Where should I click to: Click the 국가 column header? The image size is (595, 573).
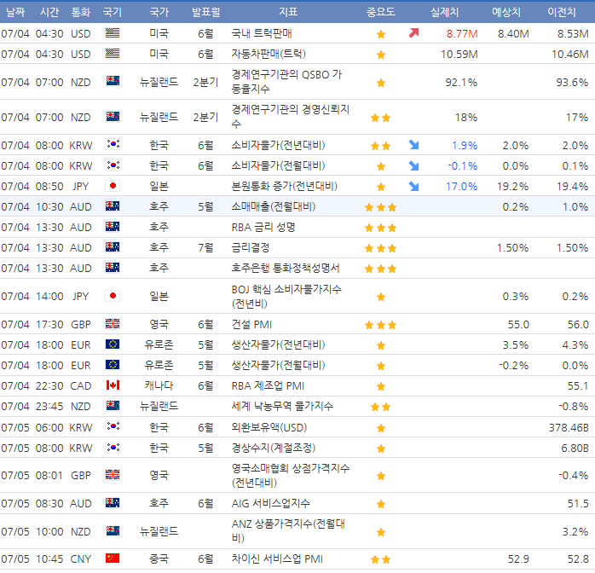click(x=159, y=12)
